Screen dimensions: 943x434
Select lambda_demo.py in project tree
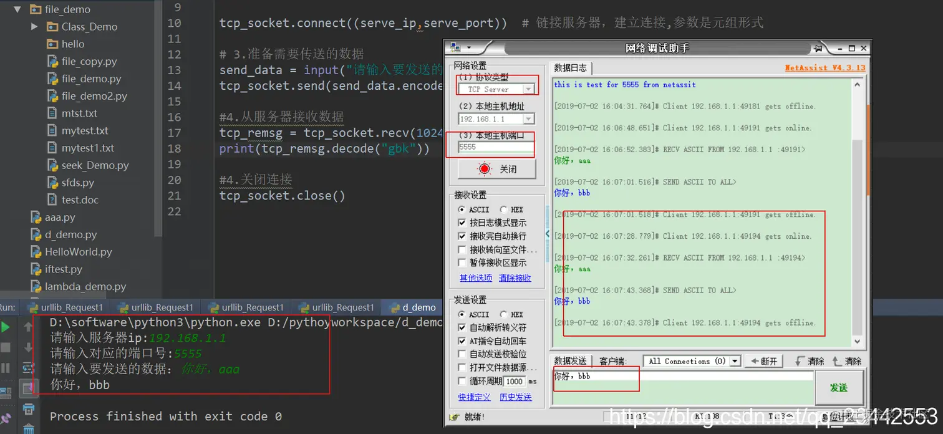tap(85, 287)
